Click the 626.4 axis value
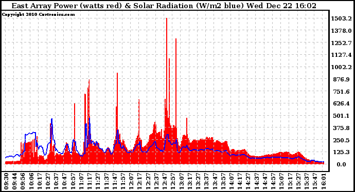 (x=341, y=103)
